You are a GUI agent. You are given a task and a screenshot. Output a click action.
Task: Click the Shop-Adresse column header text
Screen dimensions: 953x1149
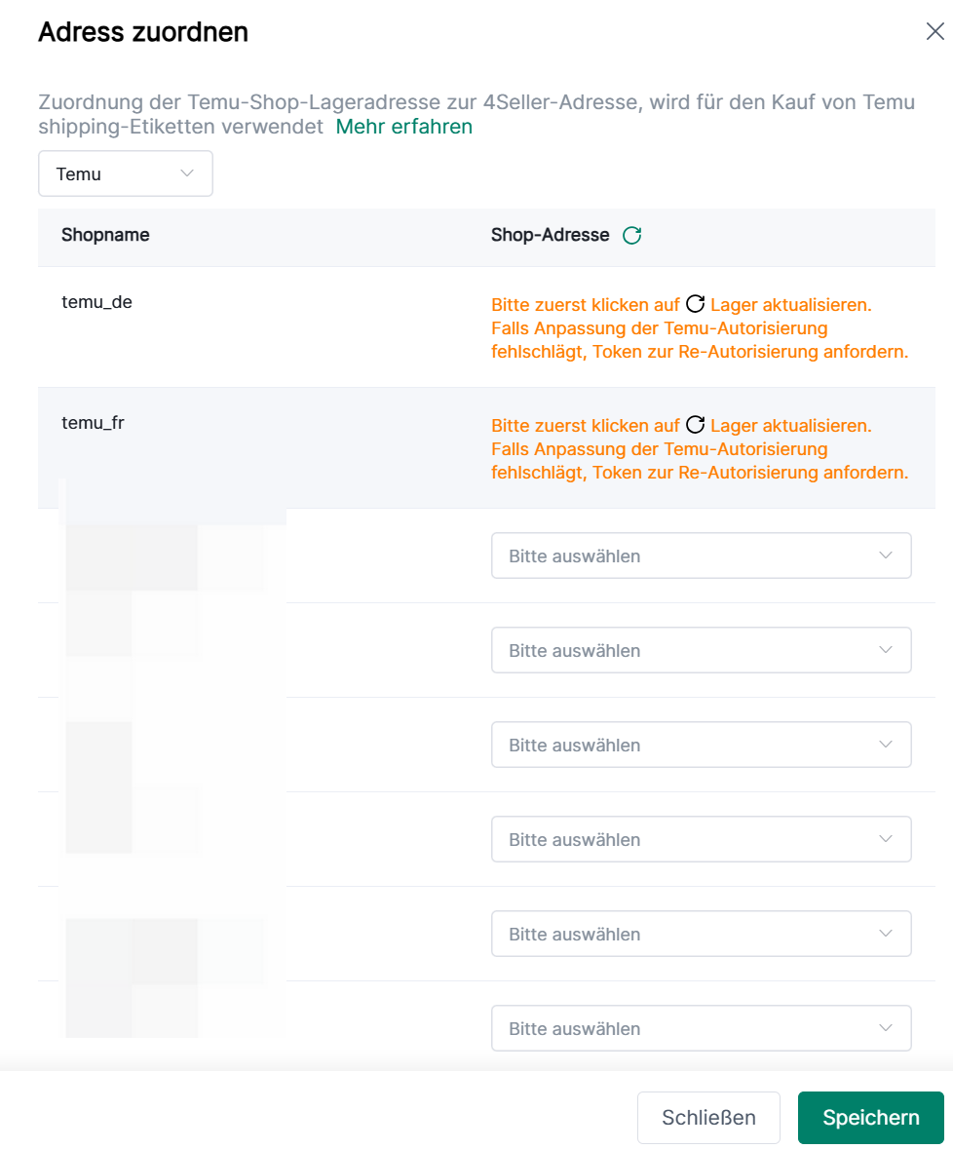click(550, 235)
